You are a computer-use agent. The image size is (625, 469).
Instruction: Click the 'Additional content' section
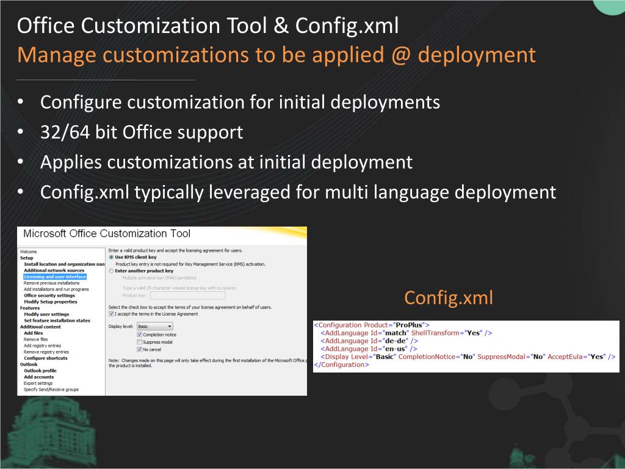point(41,327)
